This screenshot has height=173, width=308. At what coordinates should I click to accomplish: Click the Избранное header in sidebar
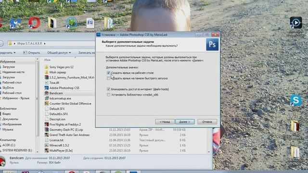point(8,62)
